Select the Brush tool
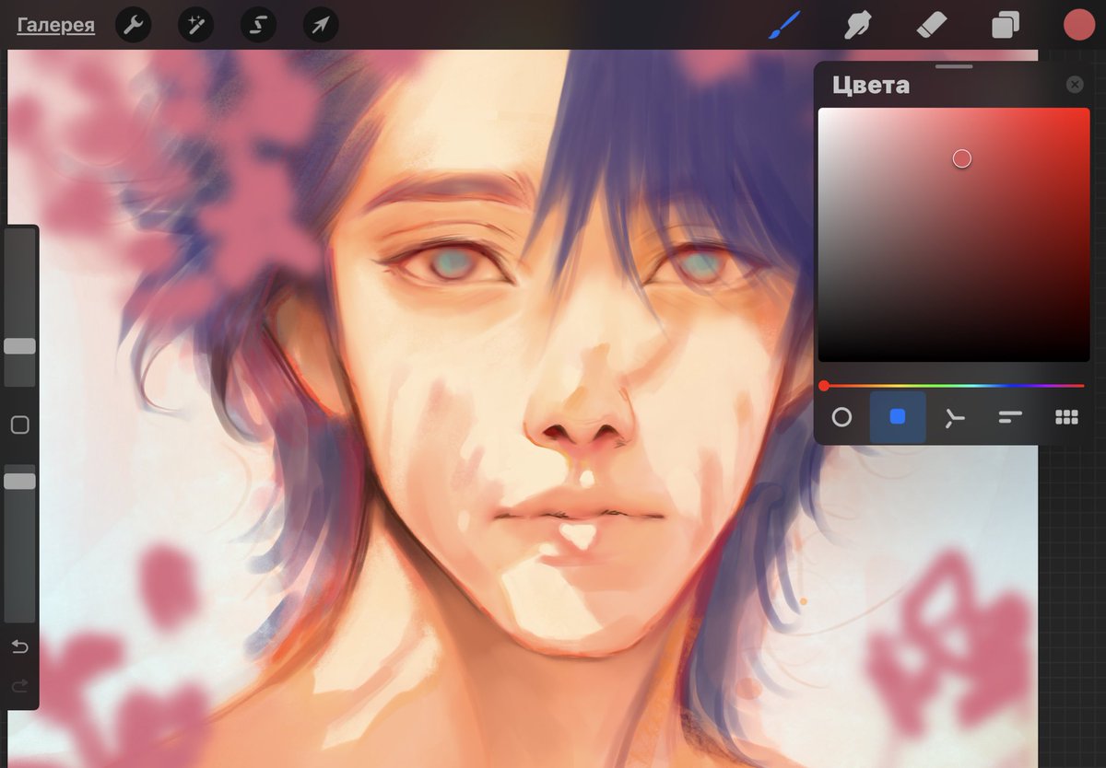Screen dimensions: 1106x768 pyautogui.click(x=785, y=25)
